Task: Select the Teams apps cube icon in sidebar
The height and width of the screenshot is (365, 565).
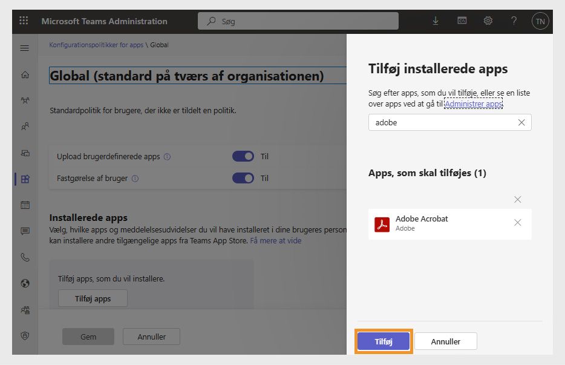Action: point(24,179)
